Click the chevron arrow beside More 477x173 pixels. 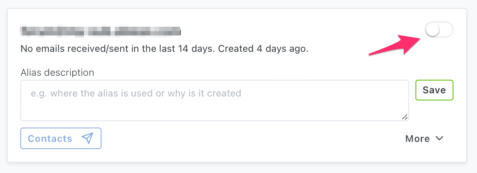(439, 138)
